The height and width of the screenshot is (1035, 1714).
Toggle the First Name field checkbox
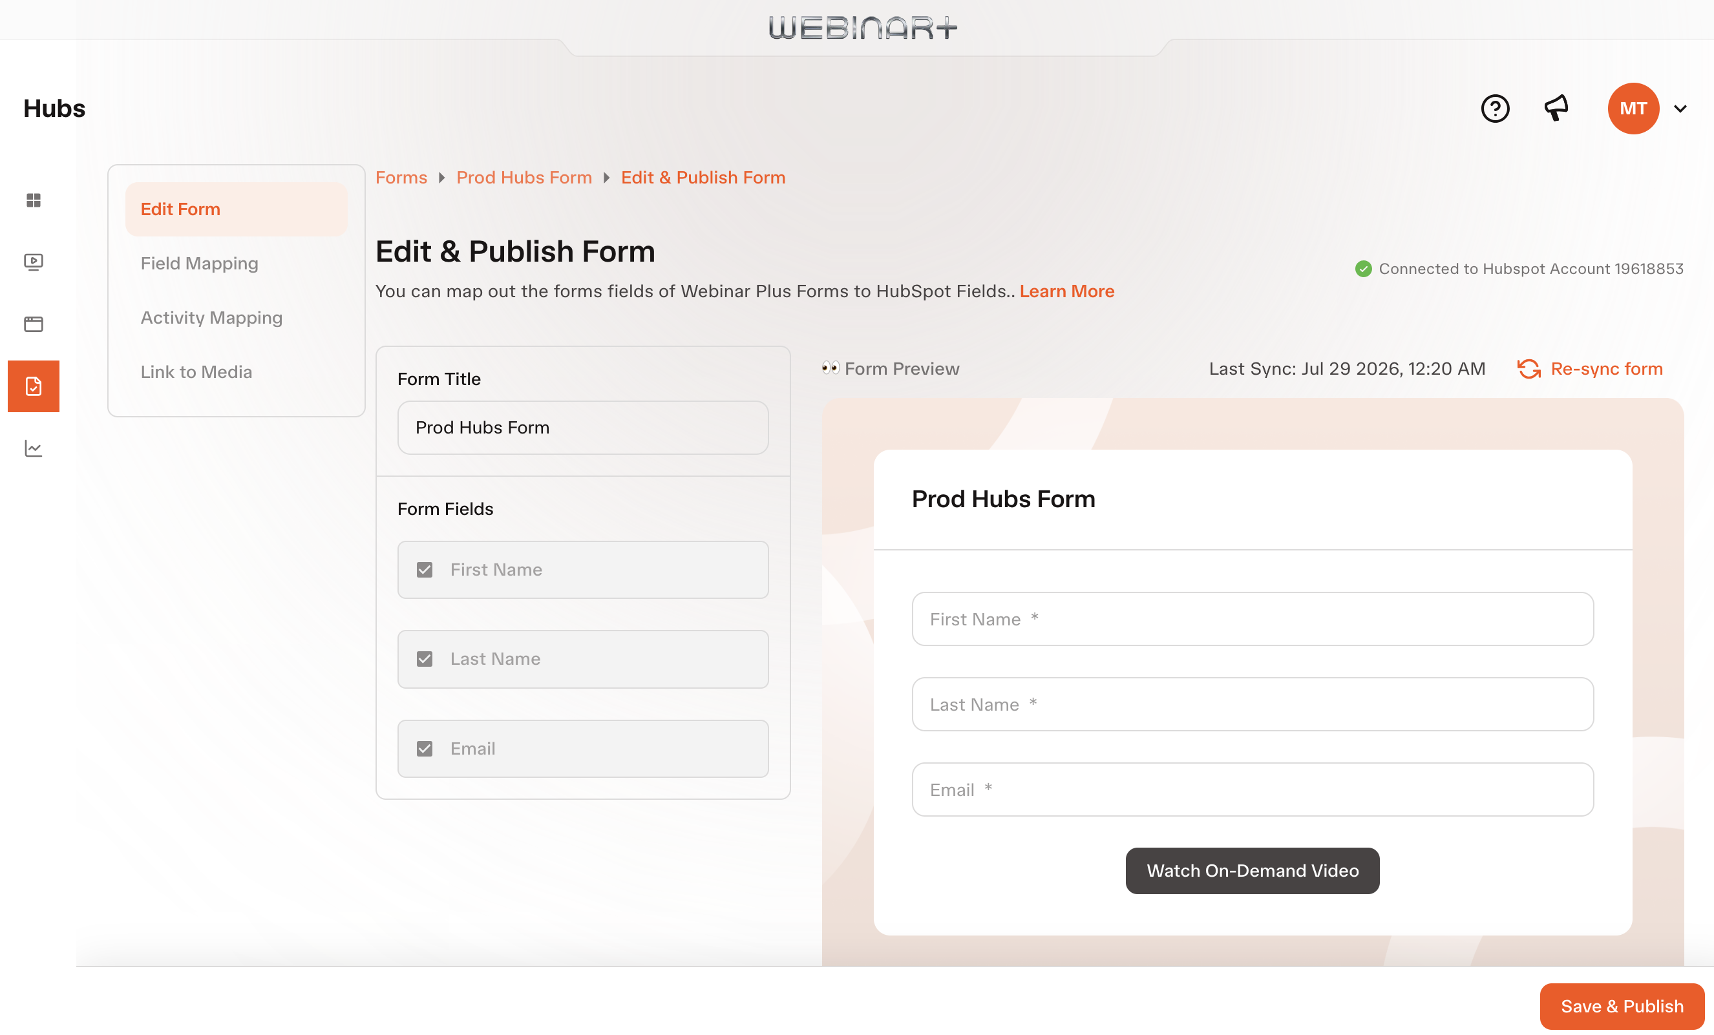[425, 570]
